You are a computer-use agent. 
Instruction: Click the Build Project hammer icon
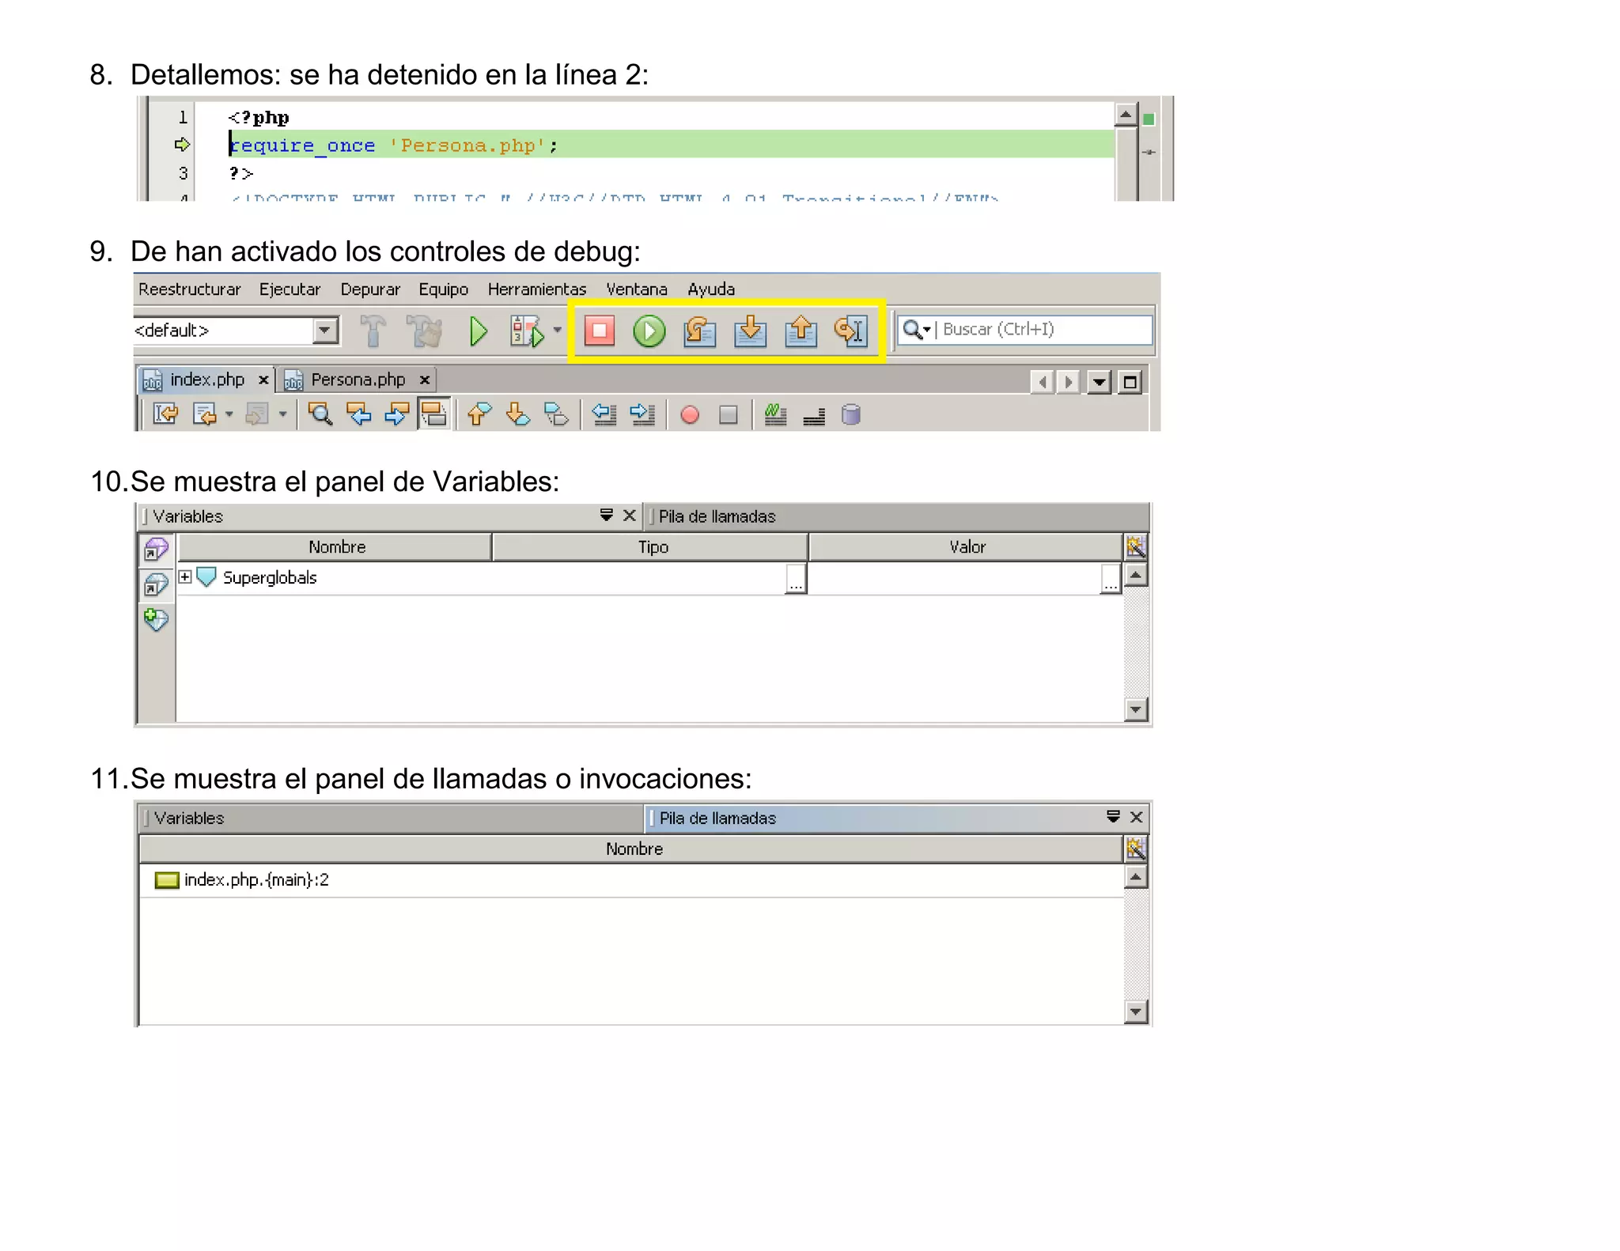373,331
